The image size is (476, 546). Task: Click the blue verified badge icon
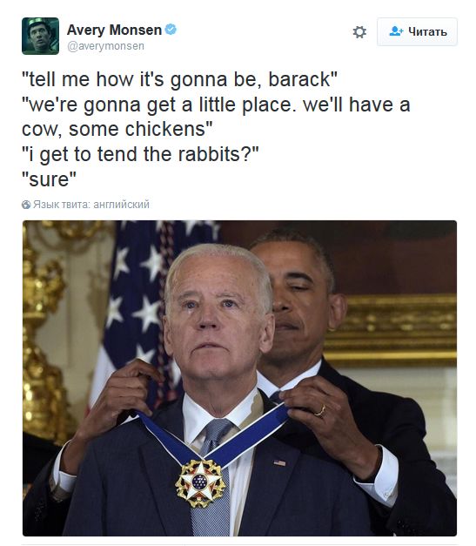(171, 30)
